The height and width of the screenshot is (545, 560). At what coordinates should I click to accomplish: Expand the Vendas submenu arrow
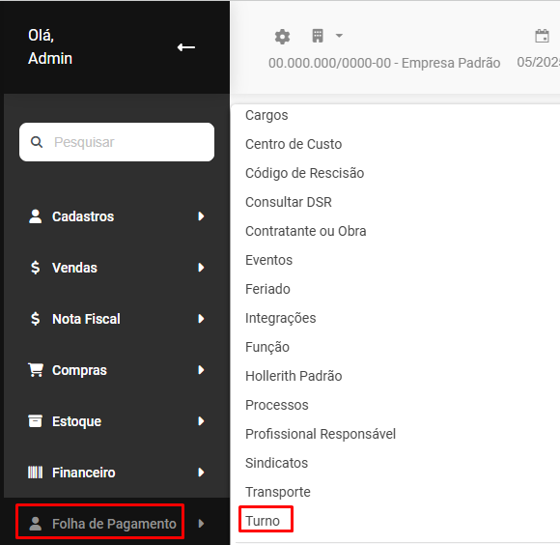201,268
